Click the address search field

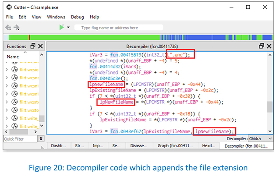click(119, 28)
